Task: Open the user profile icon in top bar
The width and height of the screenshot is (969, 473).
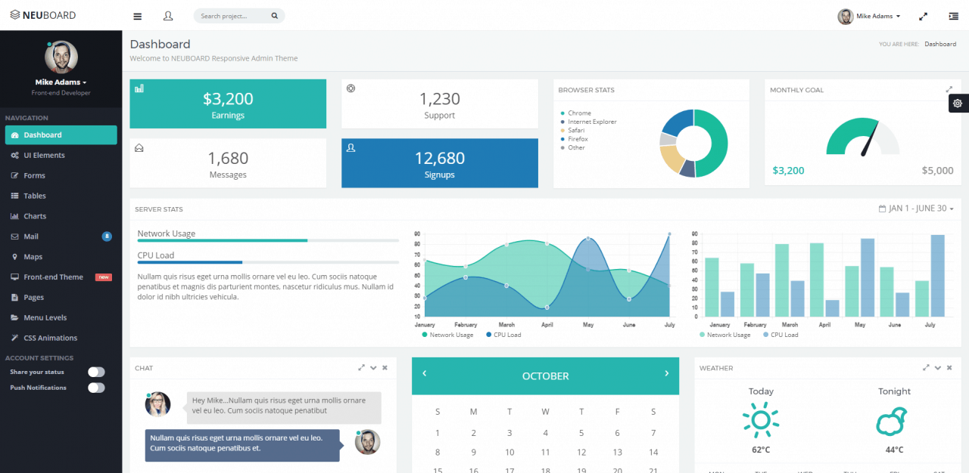Action: tap(168, 16)
